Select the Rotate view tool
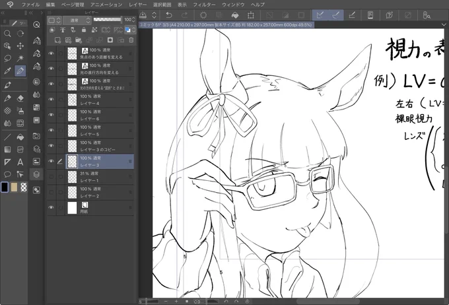This screenshot has width=449, height=305. point(20,34)
